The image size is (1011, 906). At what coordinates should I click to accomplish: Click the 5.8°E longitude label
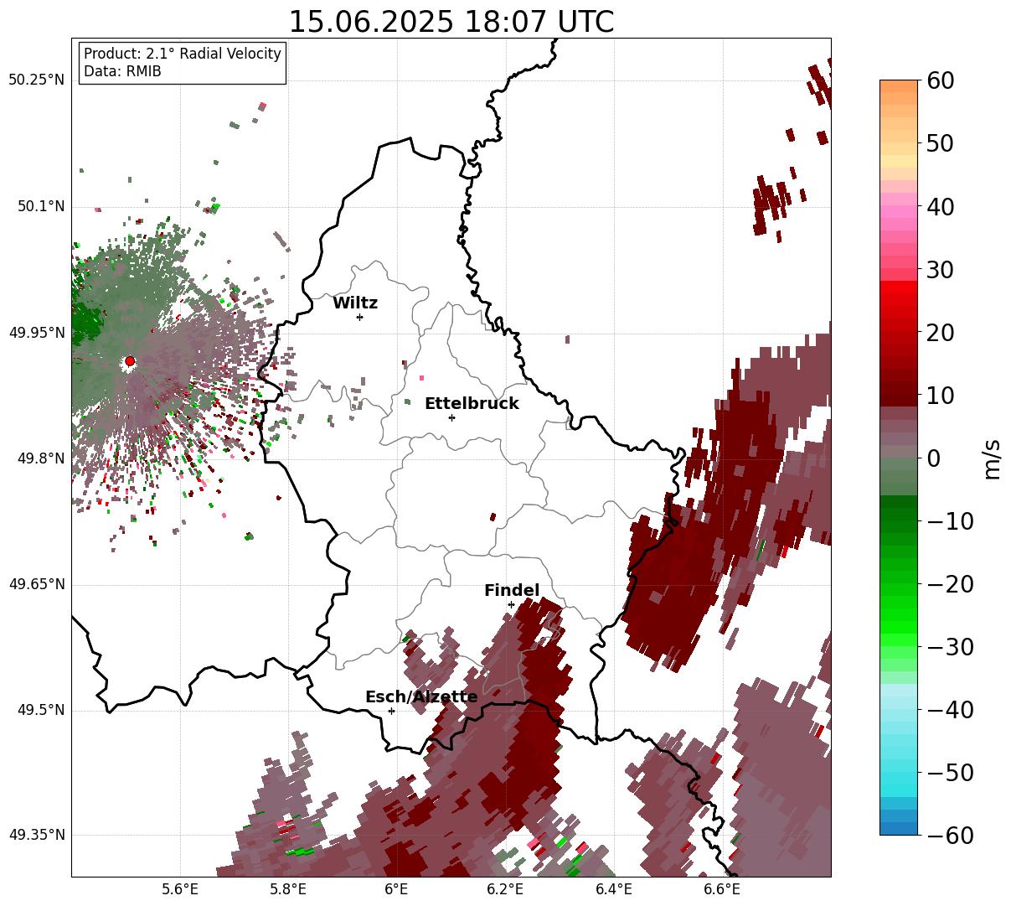pyautogui.click(x=288, y=890)
